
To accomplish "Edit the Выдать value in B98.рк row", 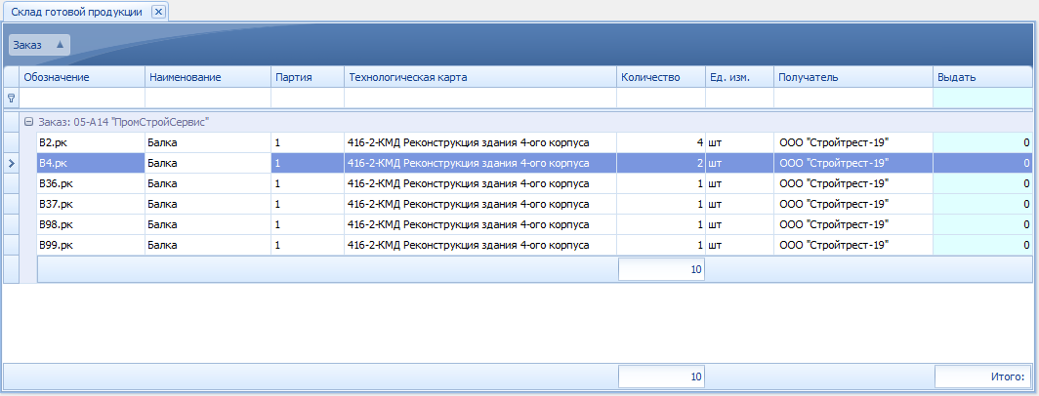I will [982, 224].
